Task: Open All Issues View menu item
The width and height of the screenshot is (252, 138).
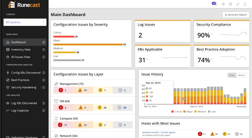Action: (x=25, y=57)
